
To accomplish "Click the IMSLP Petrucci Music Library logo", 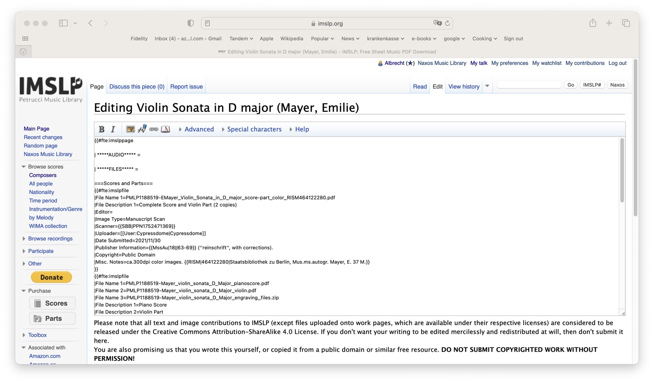I will click(51, 89).
